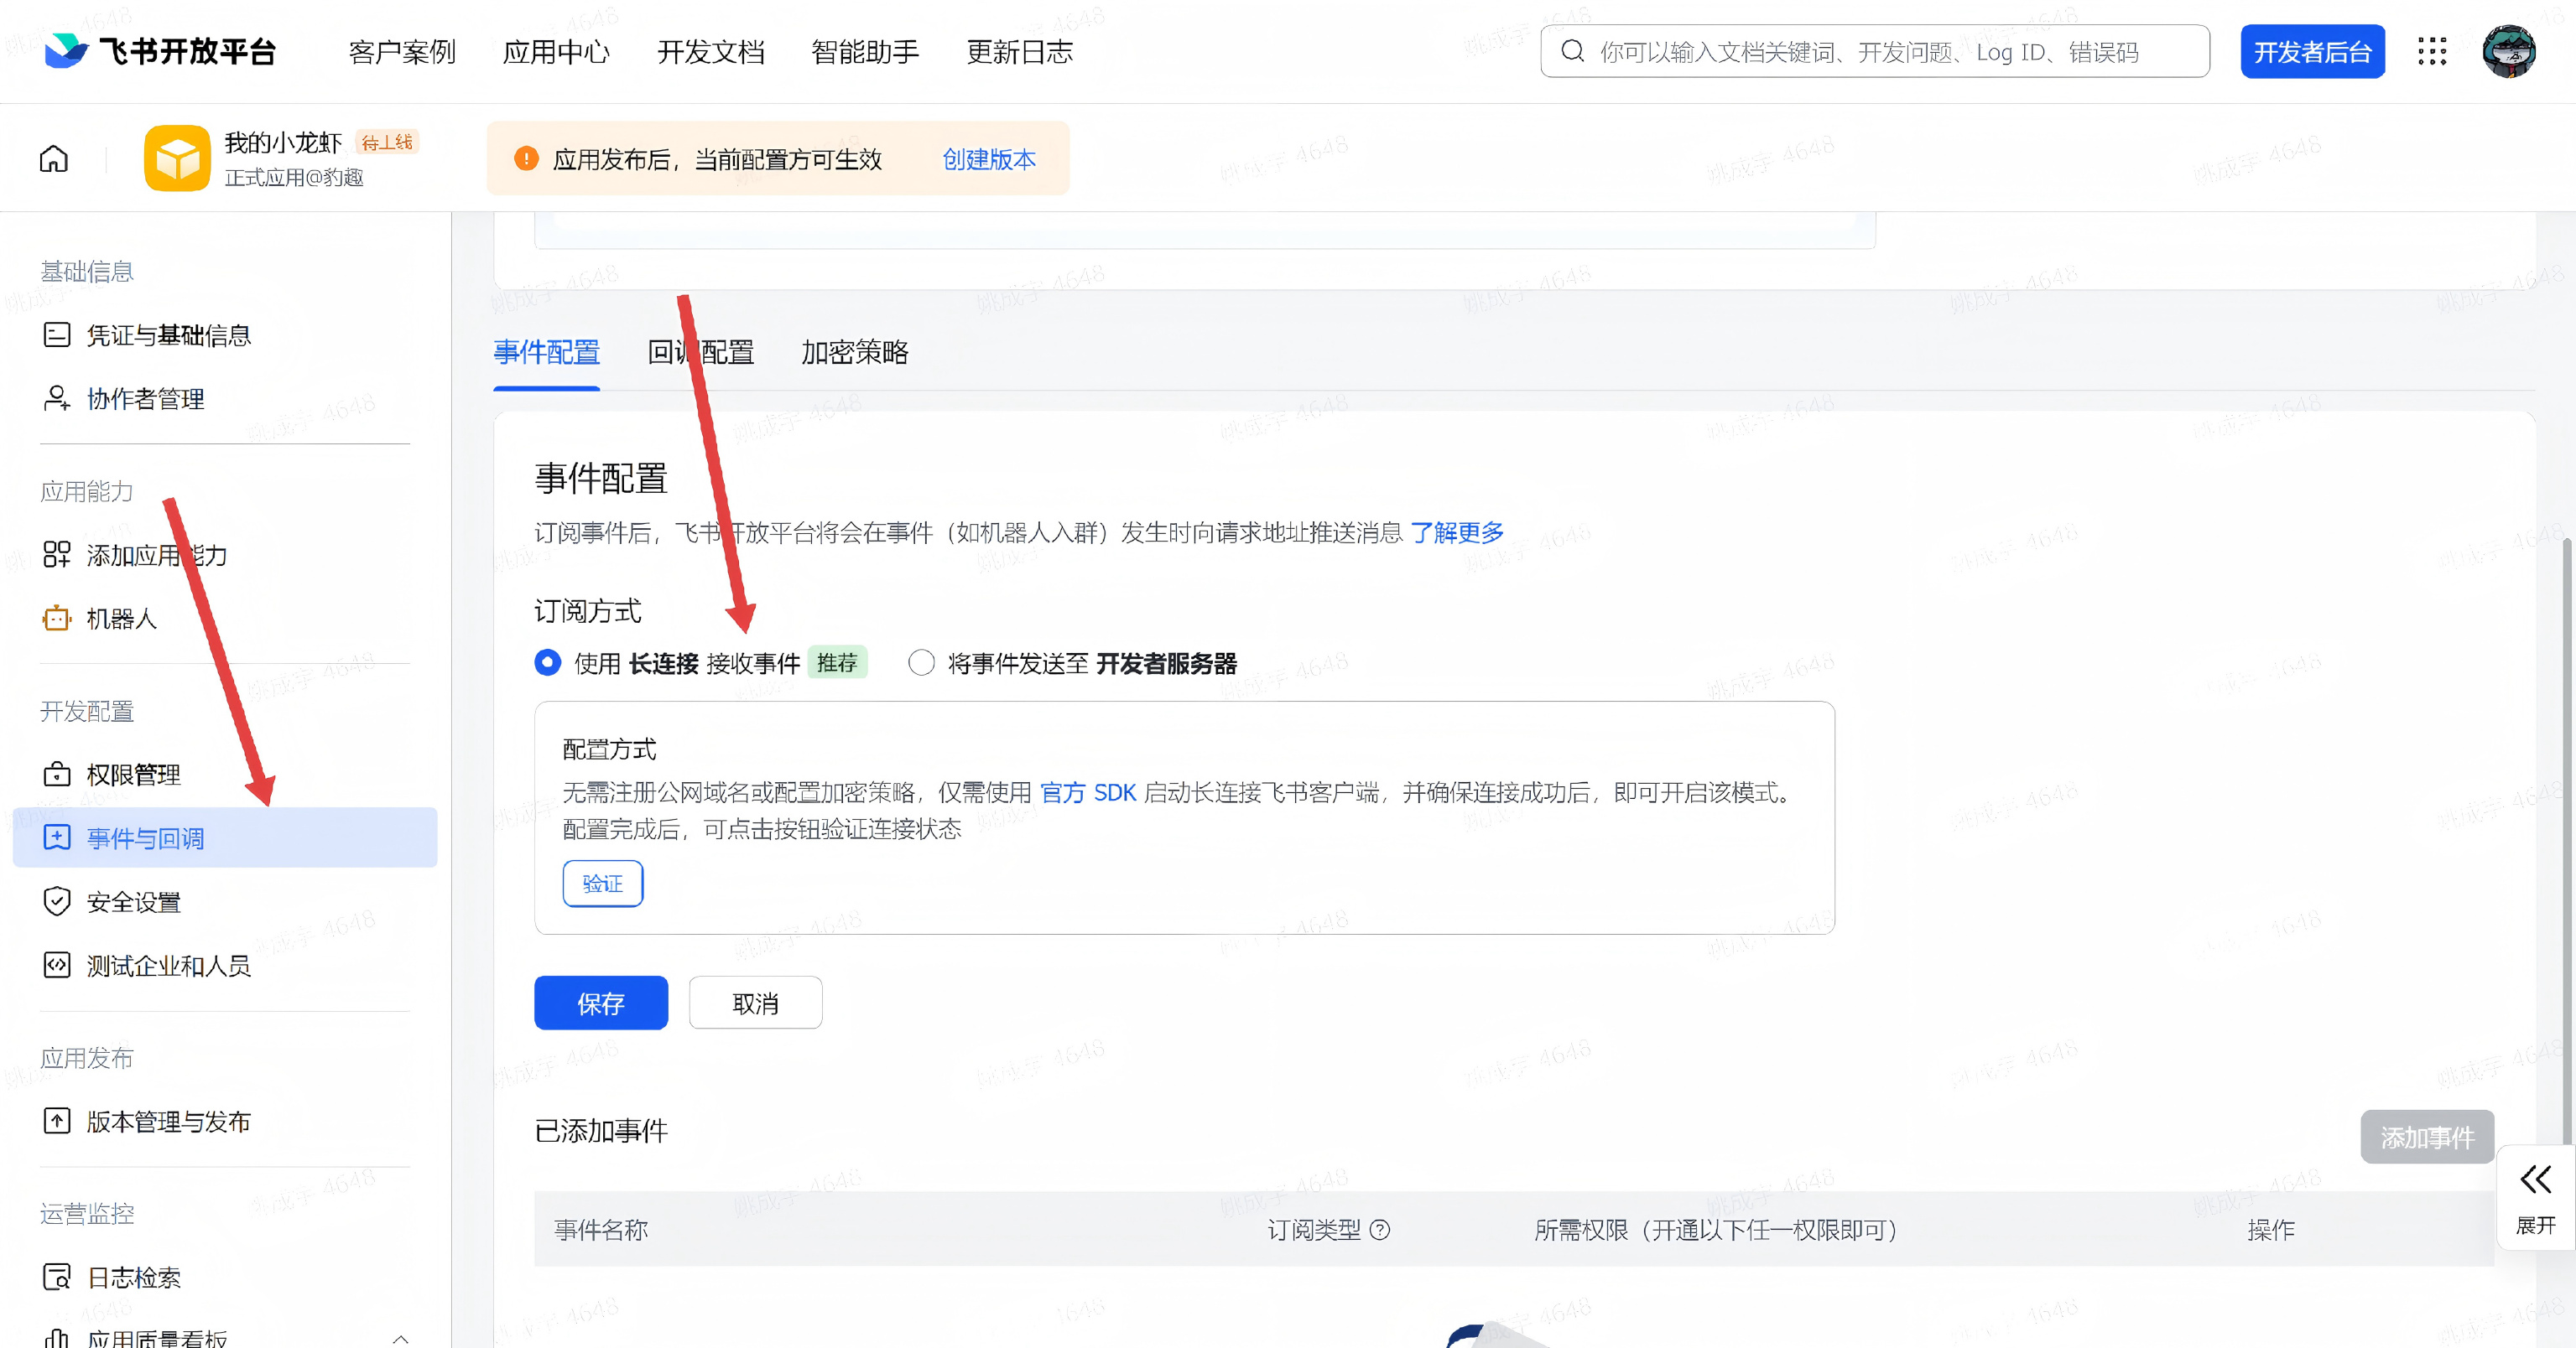Image resolution: width=2576 pixels, height=1348 pixels.
Task: Click the 机器人 robot icon
Action: point(57,619)
